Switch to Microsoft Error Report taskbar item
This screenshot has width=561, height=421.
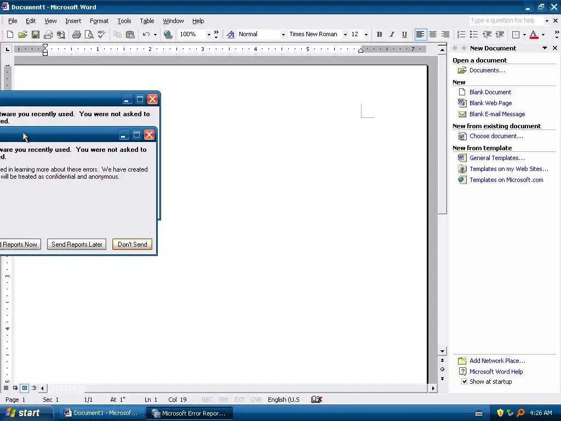(190, 413)
